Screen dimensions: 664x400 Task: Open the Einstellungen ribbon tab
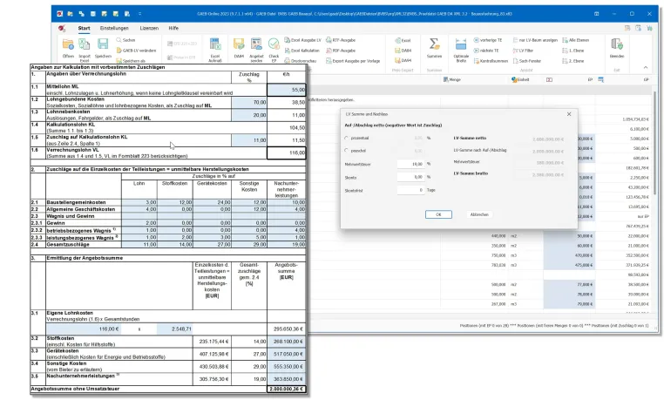click(x=114, y=29)
